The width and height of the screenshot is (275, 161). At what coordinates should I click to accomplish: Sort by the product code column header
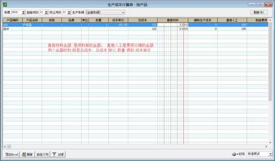12,20
